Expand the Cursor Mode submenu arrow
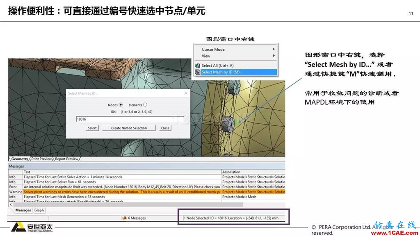 [274, 49]
